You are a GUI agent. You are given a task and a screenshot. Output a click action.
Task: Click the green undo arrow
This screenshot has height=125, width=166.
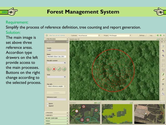pyautogui.click(x=157, y=35)
